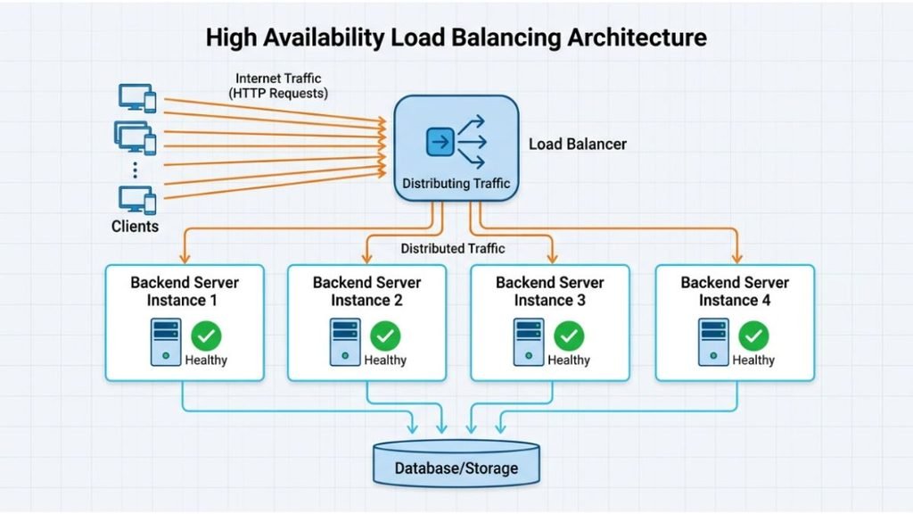This screenshot has height=514, width=913.
Task: Click the load balancer routing arrows icon
Action: 456,142
